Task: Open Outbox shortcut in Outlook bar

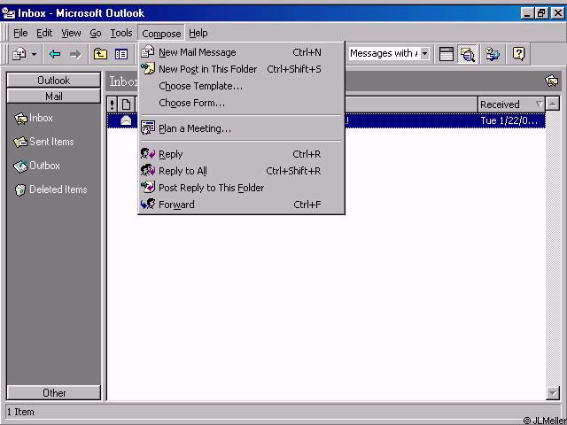Action: pyautogui.click(x=37, y=166)
